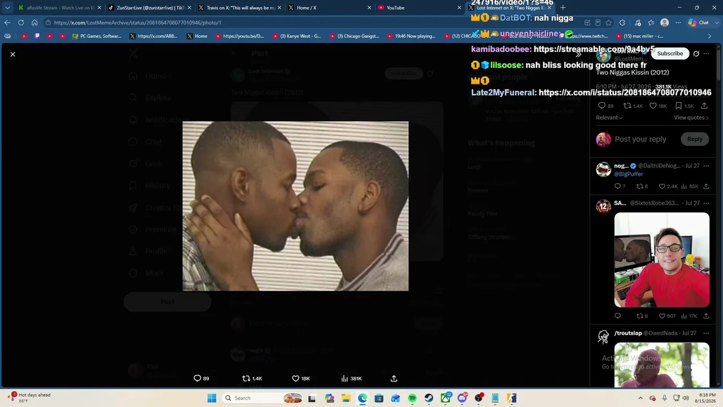Open Spotify from the taskbar
The height and width of the screenshot is (407, 723).
tap(412, 398)
